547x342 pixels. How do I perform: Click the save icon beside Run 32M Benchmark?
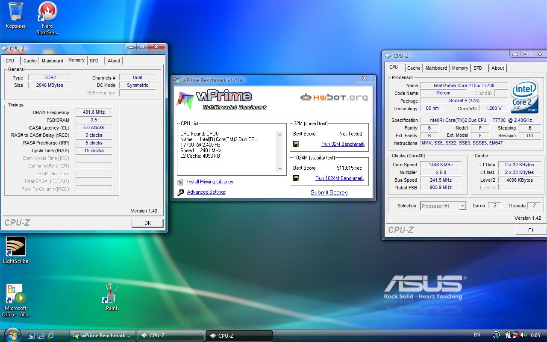[x=296, y=144]
